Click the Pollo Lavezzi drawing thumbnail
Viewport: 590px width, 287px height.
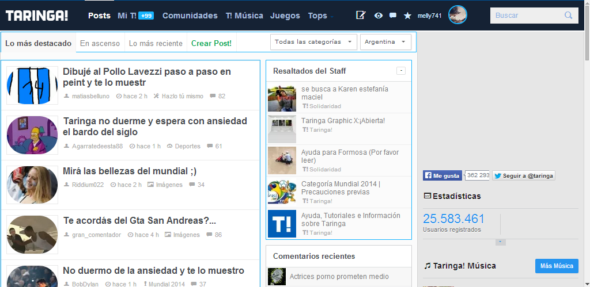pos(32,85)
